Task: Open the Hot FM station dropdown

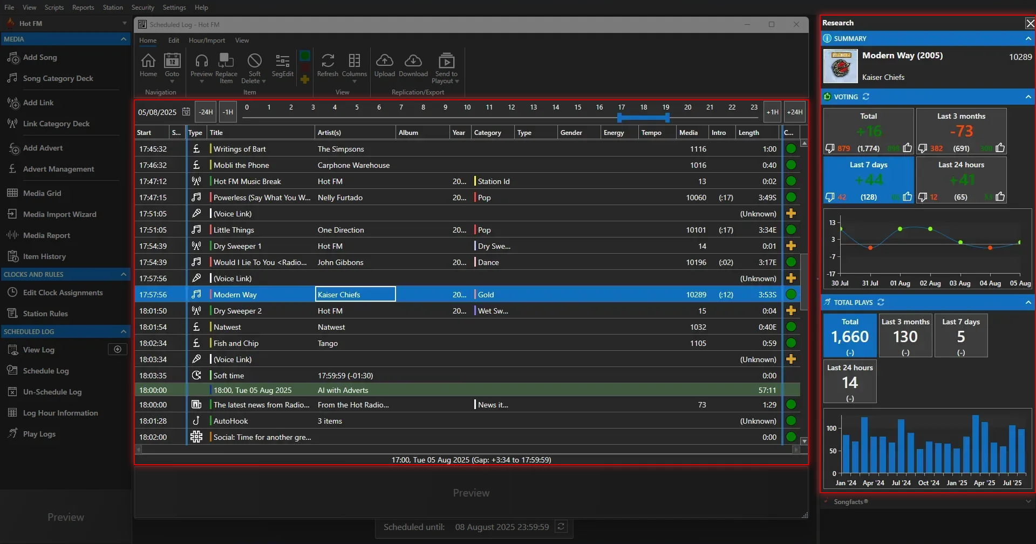Action: point(124,23)
